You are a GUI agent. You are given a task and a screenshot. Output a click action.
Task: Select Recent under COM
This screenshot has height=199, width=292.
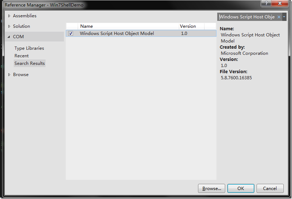click(x=22, y=56)
